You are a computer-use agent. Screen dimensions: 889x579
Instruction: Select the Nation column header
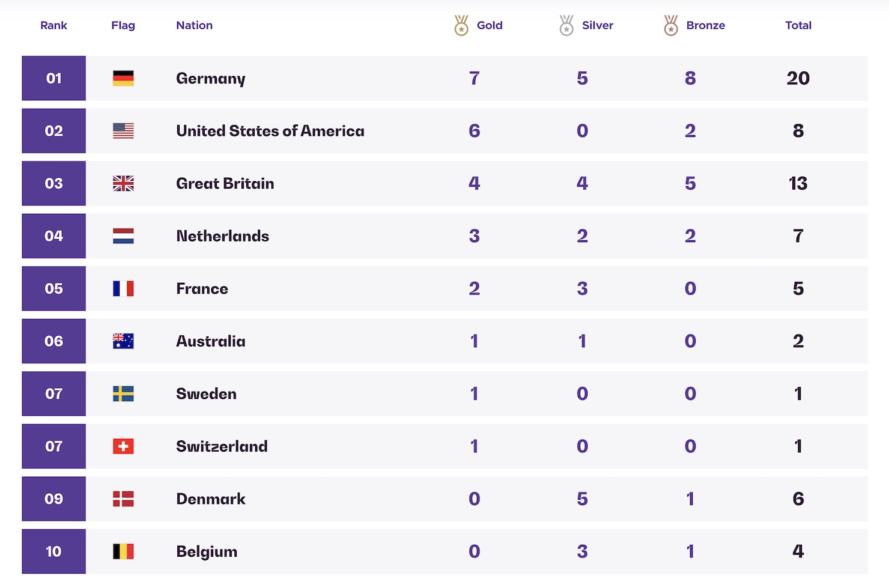click(194, 25)
